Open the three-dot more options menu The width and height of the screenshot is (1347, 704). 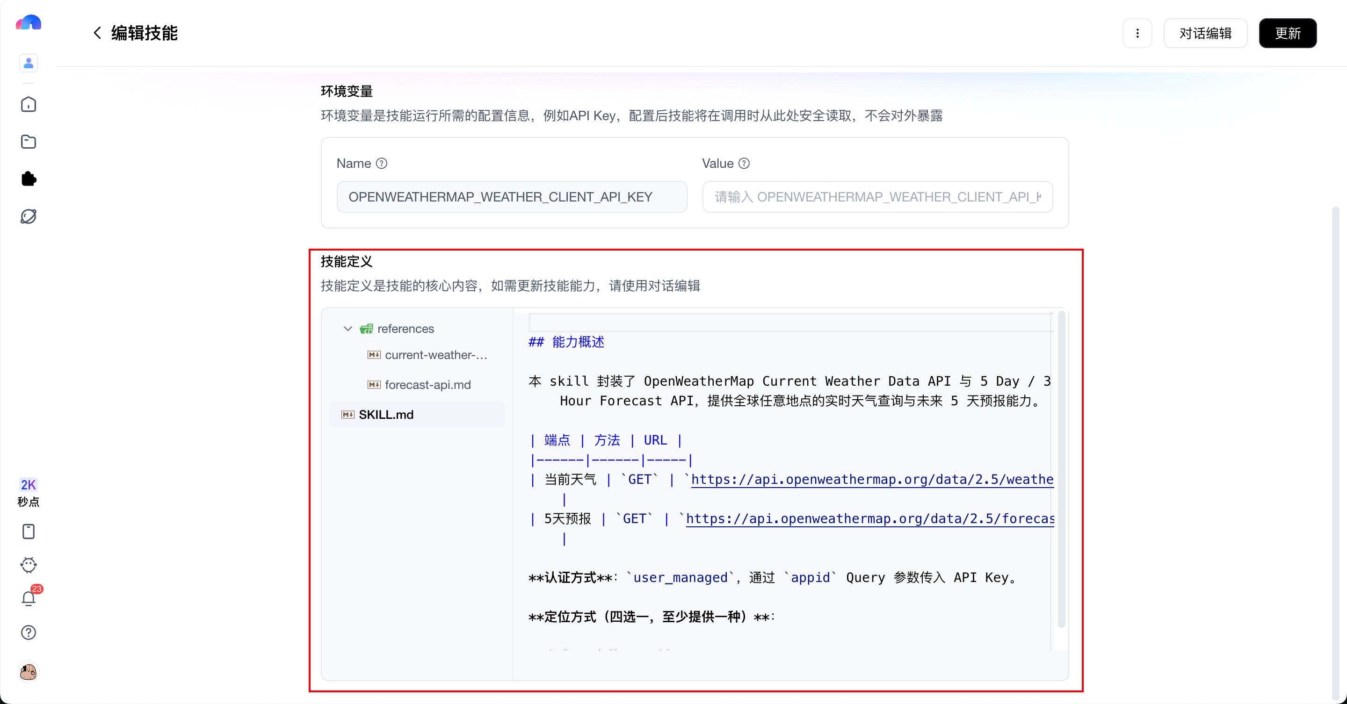(1137, 34)
